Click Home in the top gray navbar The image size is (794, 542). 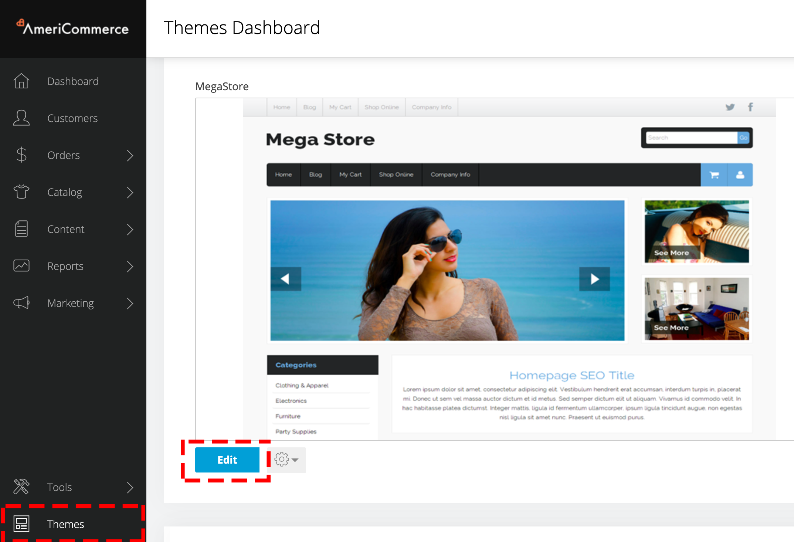click(x=282, y=107)
